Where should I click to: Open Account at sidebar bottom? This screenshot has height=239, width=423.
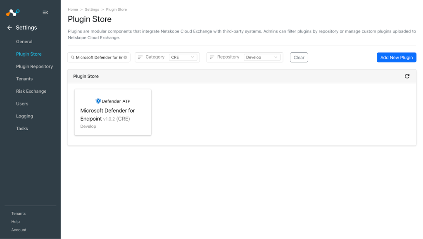19,230
